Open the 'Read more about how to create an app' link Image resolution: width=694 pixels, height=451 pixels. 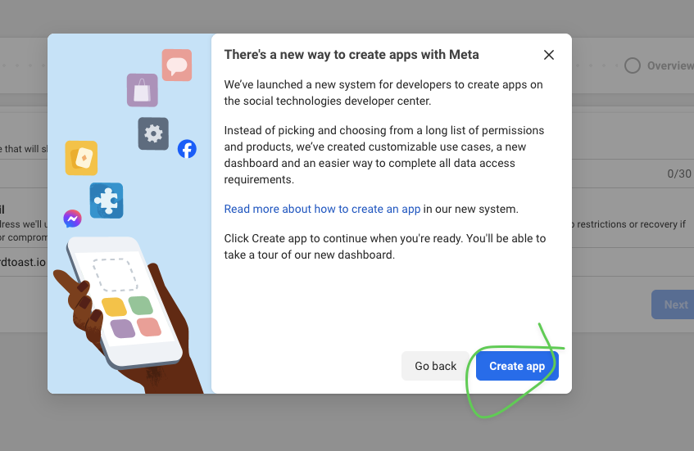tap(322, 209)
